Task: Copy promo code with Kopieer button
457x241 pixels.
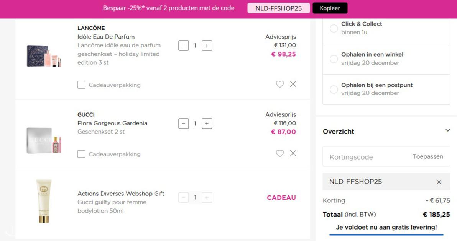Action: pyautogui.click(x=330, y=8)
